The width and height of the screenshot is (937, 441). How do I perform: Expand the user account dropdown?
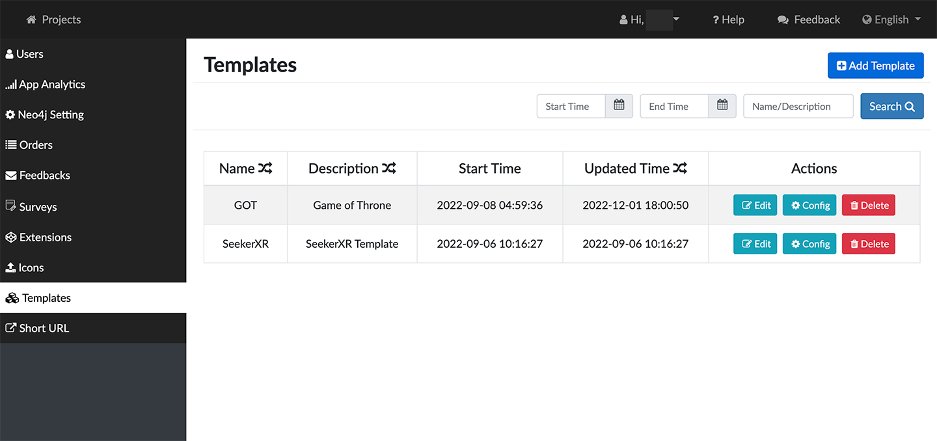(x=675, y=20)
